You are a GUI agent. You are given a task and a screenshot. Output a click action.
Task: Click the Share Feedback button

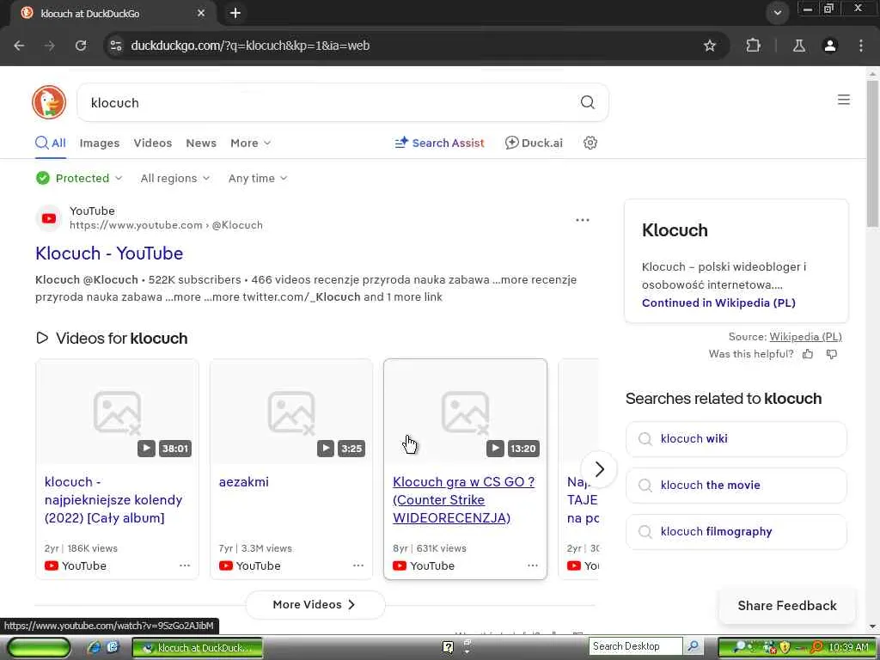pyautogui.click(x=787, y=606)
